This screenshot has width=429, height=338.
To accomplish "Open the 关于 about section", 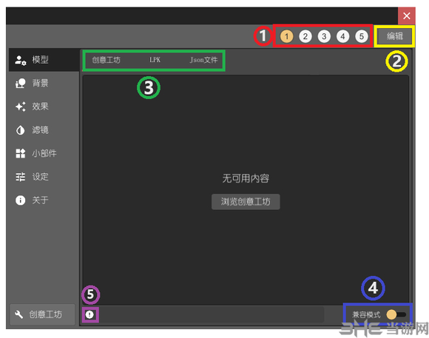I will 44,200.
